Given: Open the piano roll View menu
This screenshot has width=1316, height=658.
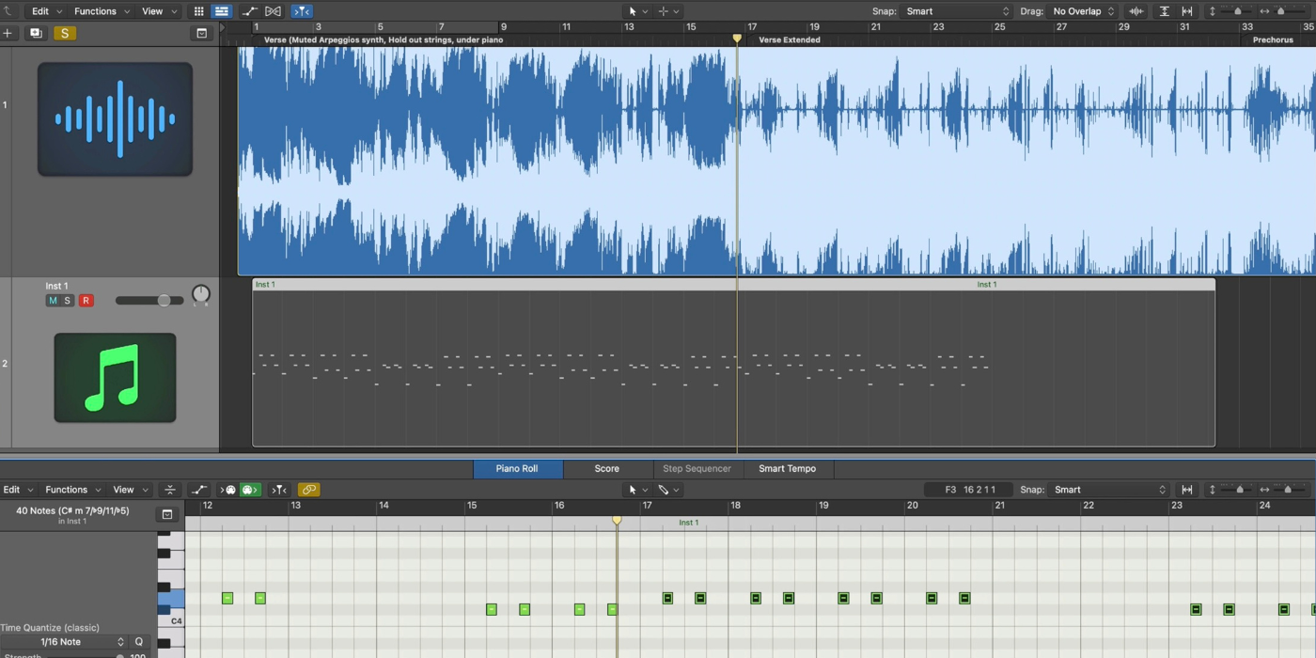Looking at the screenshot, I should [x=130, y=490].
